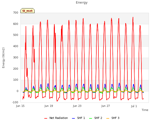
Task: Toggle the SHF 2 legend entry
Action: coord(96,118)
